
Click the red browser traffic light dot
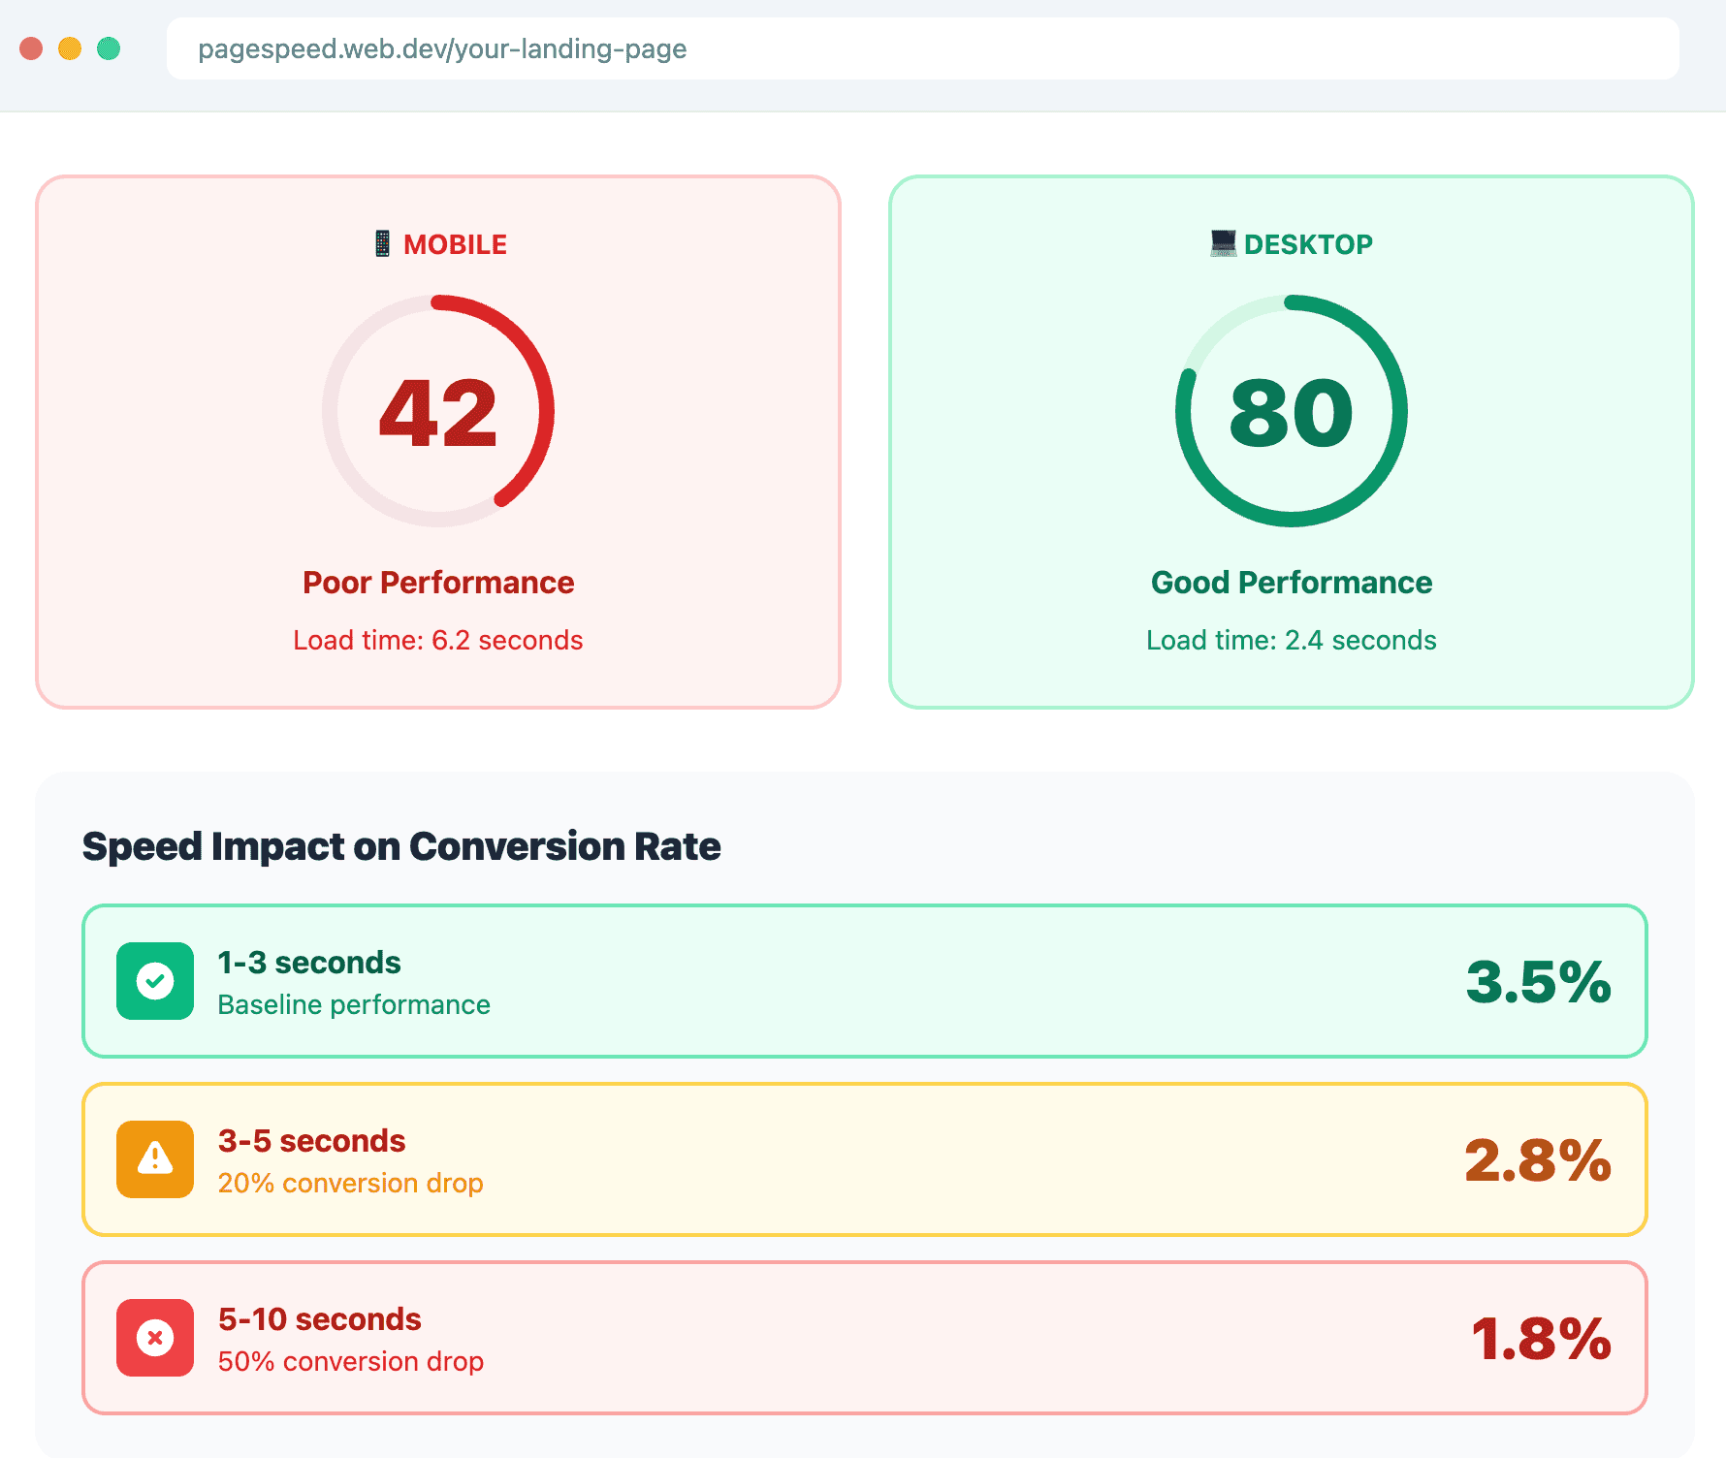point(32,48)
